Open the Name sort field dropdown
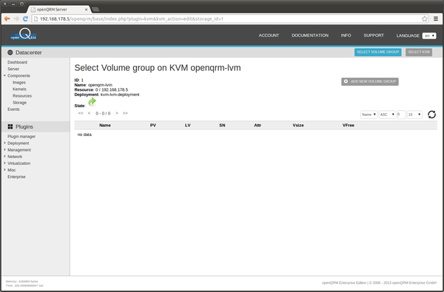Viewport: 444px width, 292px height. coord(369,115)
